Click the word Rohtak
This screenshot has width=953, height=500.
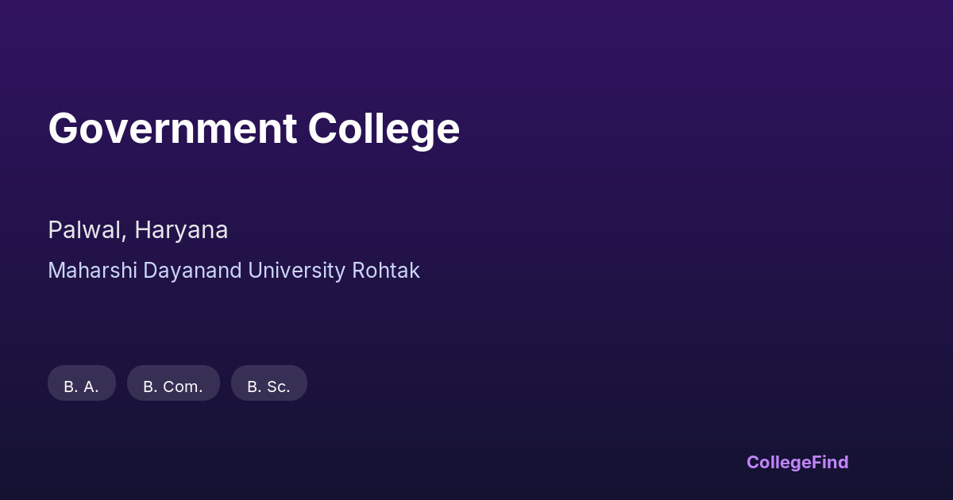[x=386, y=271]
